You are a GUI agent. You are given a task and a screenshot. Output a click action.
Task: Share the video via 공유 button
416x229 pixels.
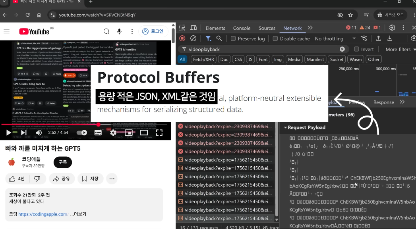tap(62, 179)
